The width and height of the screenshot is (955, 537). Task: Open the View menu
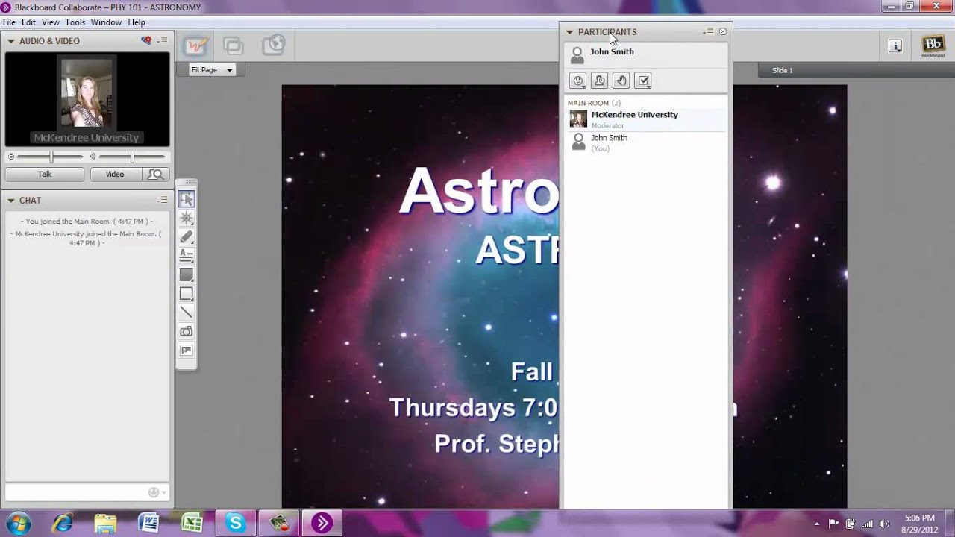51,22
